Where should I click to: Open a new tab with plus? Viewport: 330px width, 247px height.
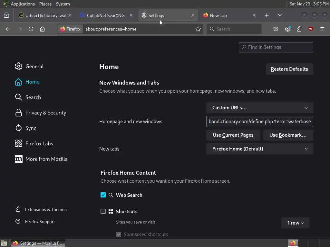click(267, 15)
